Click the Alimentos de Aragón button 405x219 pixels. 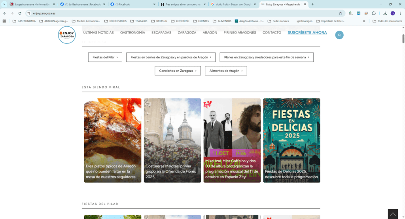click(x=226, y=71)
